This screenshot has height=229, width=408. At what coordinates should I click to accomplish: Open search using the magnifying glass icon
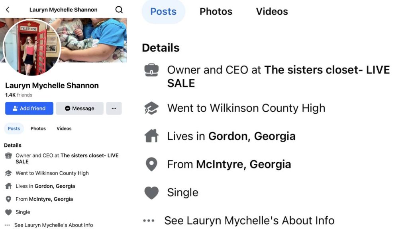[119, 10]
